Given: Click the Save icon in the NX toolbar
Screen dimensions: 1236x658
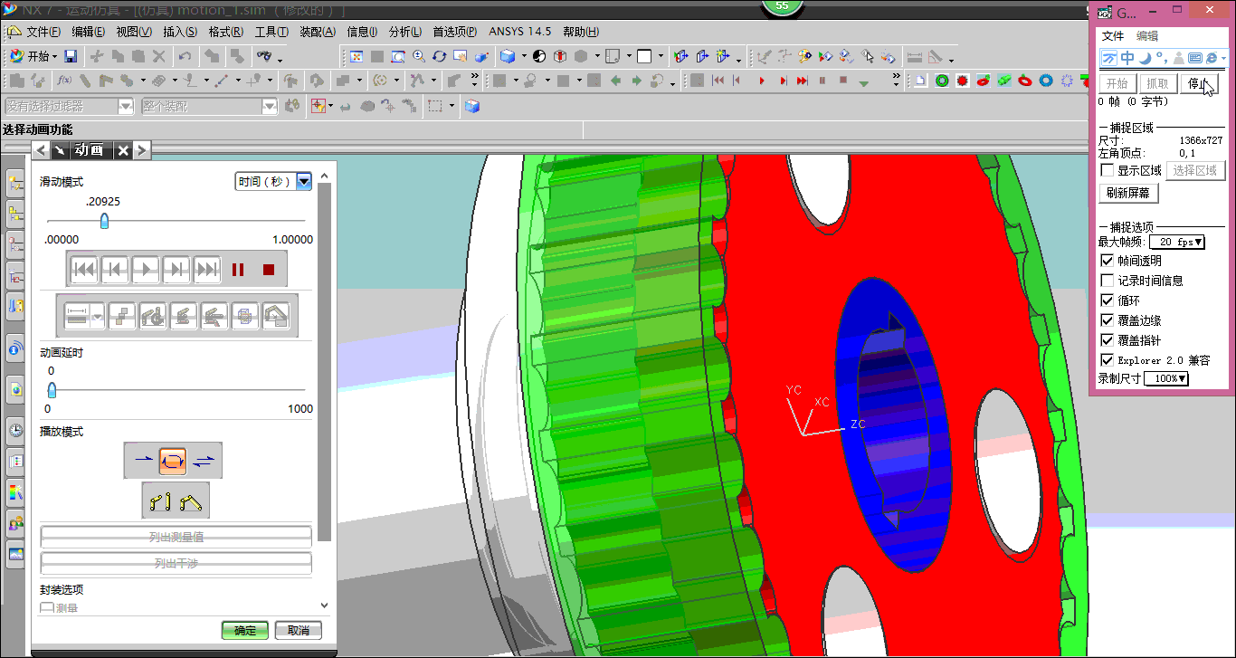Looking at the screenshot, I should (71, 56).
